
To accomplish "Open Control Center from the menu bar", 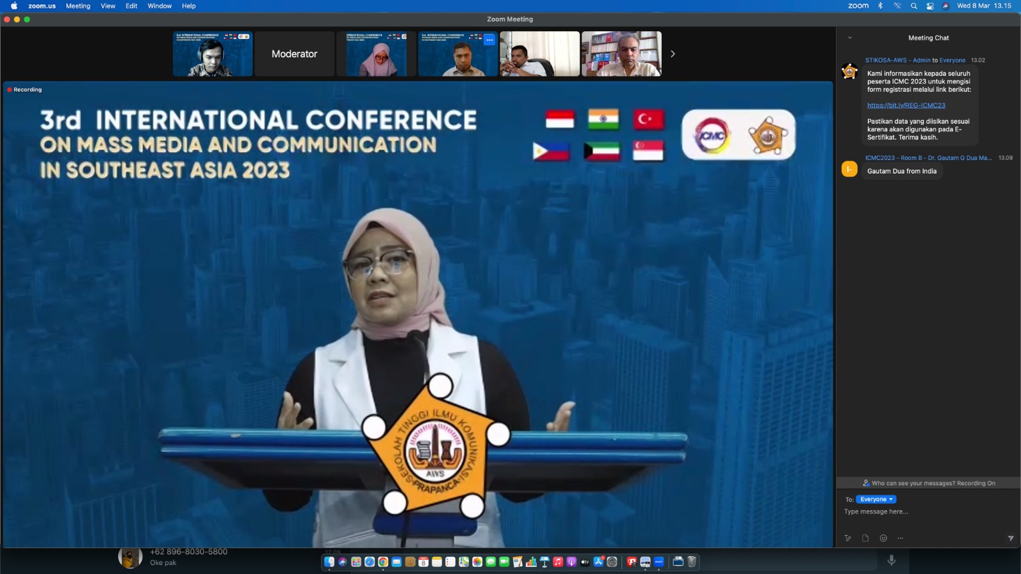I will (930, 6).
